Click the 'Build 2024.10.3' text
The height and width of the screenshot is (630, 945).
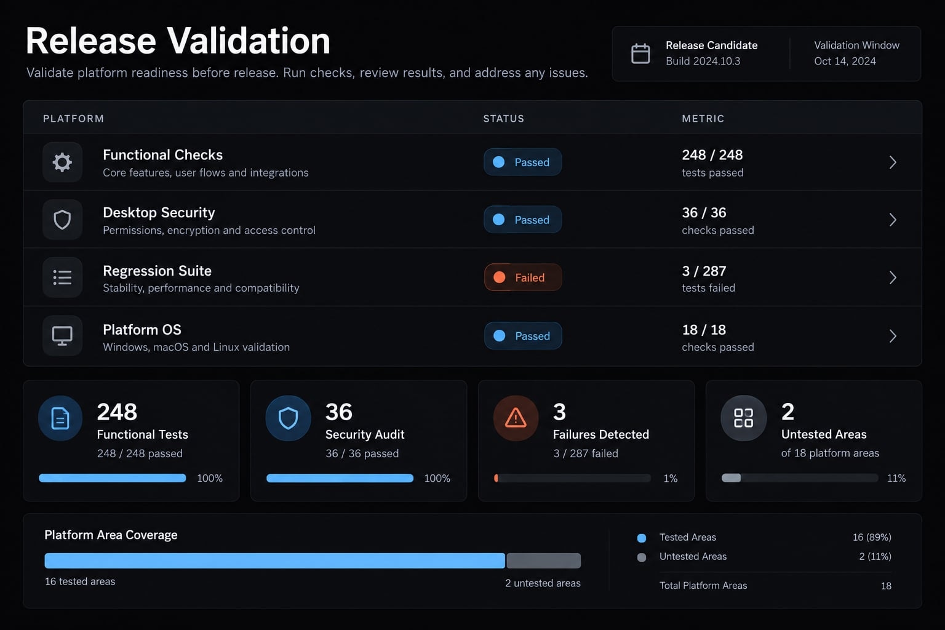click(x=703, y=61)
